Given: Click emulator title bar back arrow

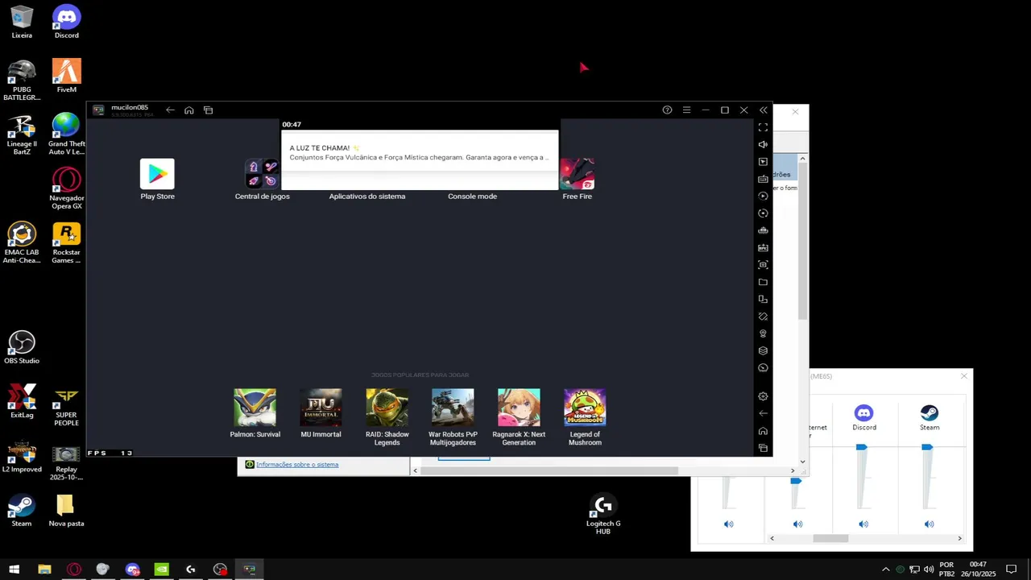Looking at the screenshot, I should point(170,110).
